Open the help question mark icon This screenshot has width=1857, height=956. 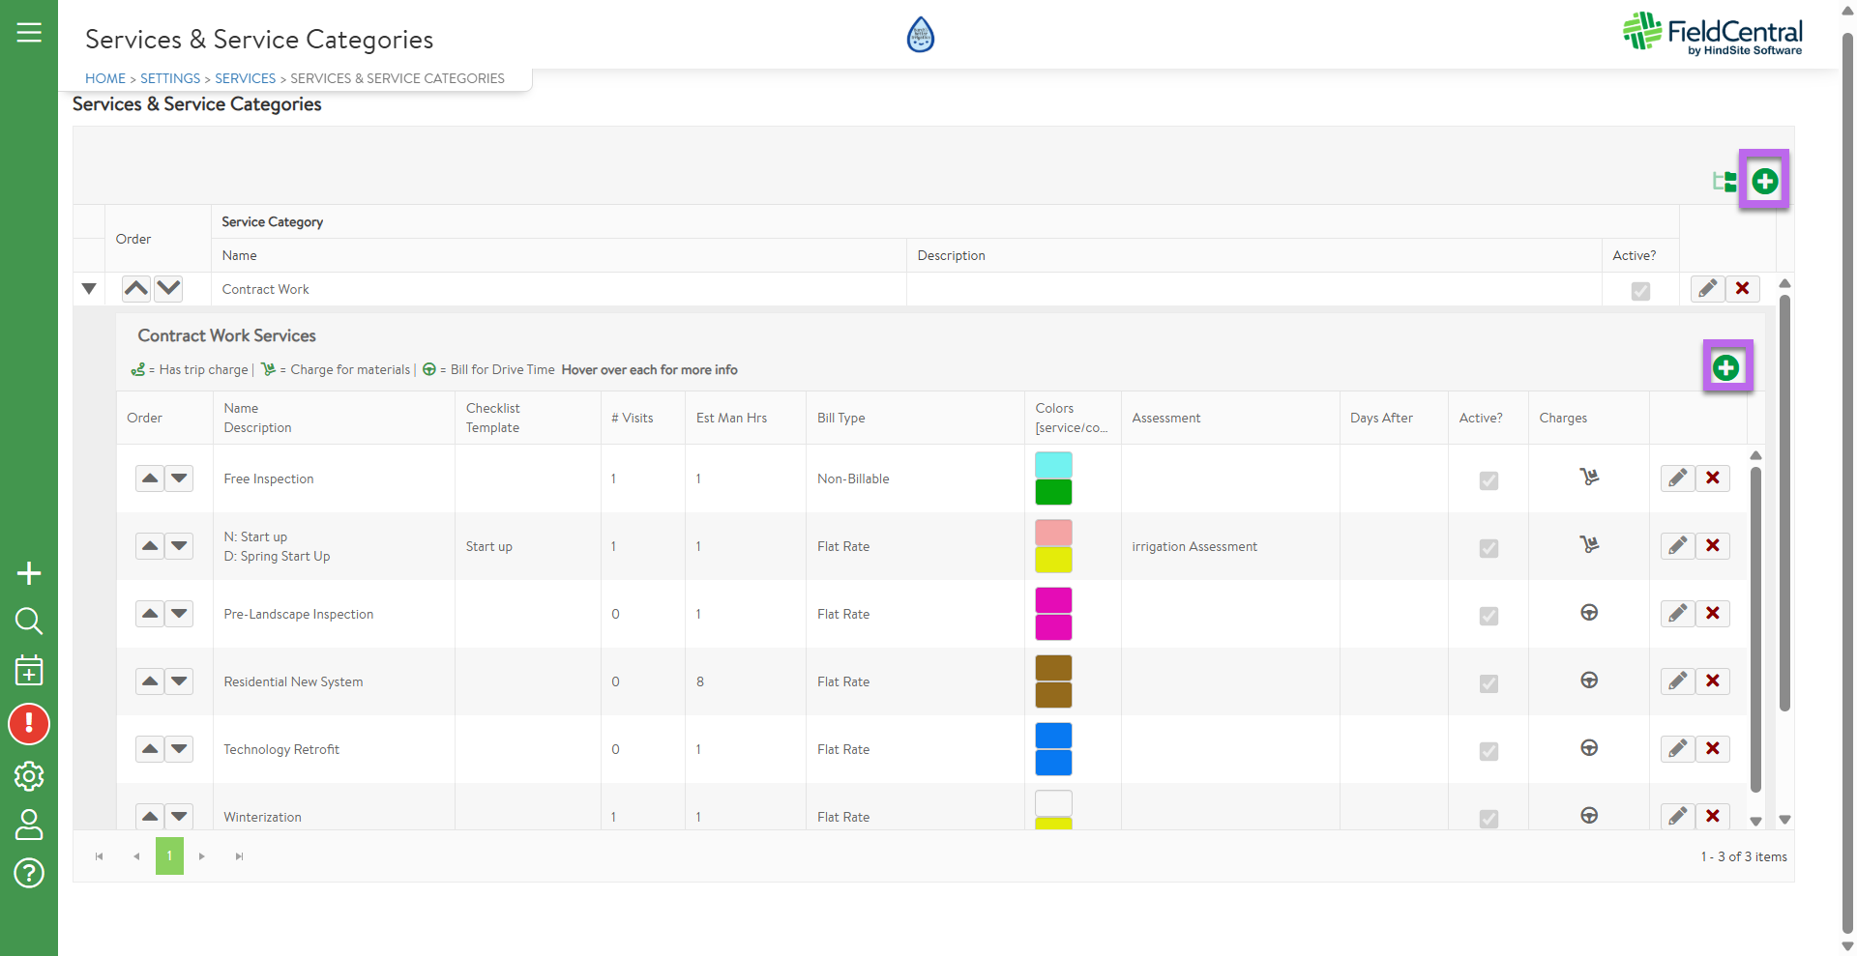29,873
